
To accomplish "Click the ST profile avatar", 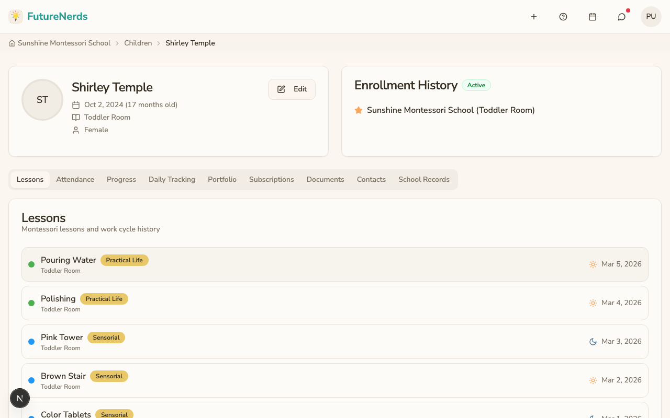I will click(x=42, y=100).
